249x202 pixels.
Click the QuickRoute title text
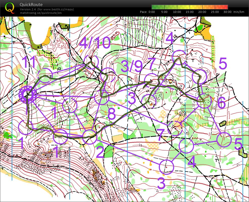(x=31, y=5)
